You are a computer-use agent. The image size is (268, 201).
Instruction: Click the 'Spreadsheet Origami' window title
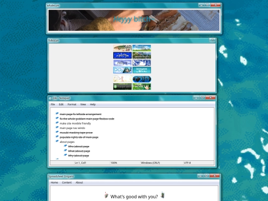(x=61, y=176)
